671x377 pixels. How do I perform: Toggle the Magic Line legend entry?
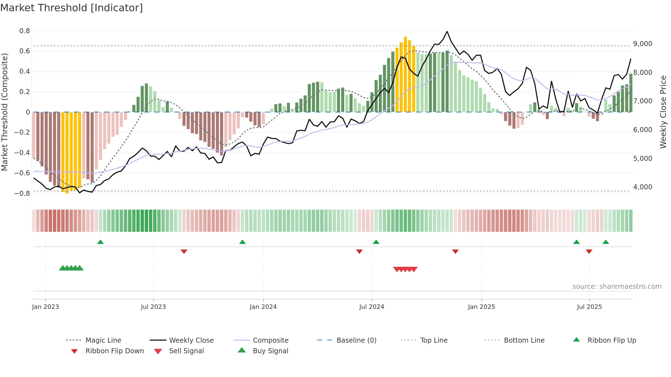click(x=94, y=340)
